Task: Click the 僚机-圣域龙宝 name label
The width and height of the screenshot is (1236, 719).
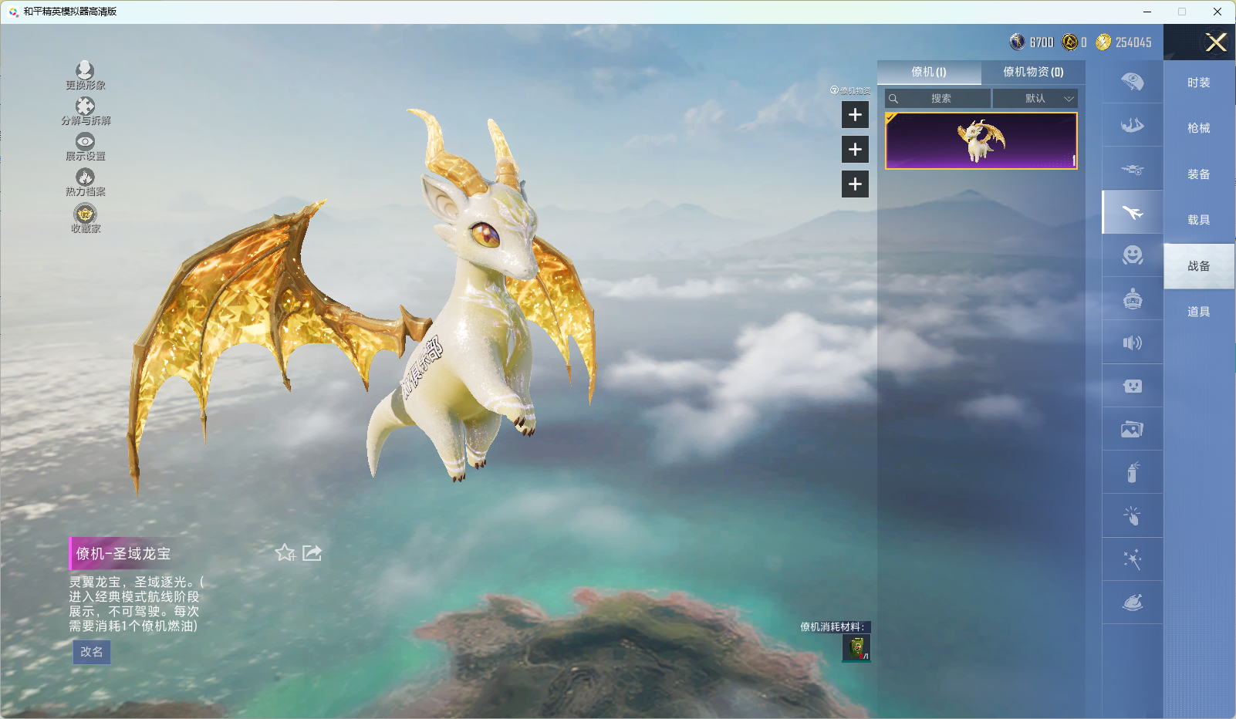Action: [123, 554]
